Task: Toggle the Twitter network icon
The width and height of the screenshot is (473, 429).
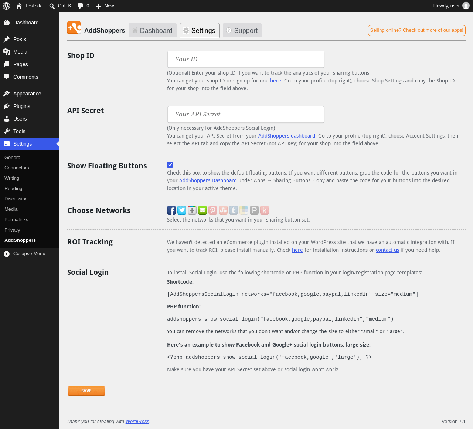Action: pyautogui.click(x=182, y=210)
